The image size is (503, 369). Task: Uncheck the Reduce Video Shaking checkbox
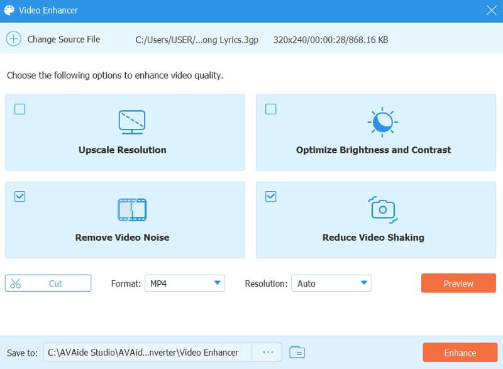pos(271,197)
